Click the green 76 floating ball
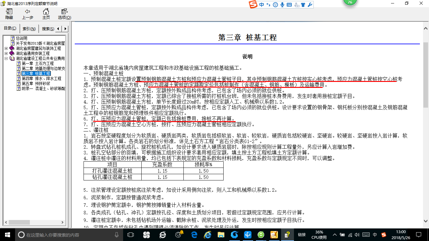The width and height of the screenshot is (429, 241). (x=350, y=2)
